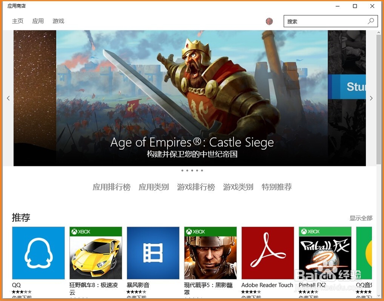Open the Age of Empires Castle Siege banner

point(192,98)
